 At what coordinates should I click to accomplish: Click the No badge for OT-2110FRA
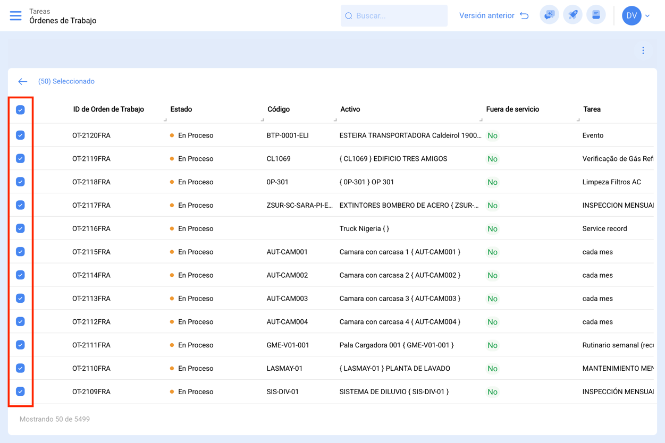tap(493, 369)
